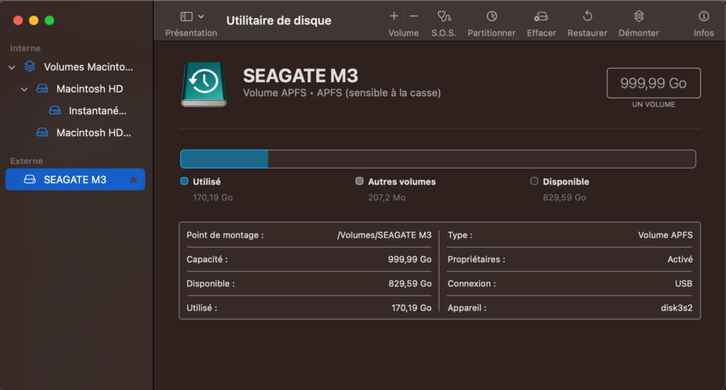Click the Instantané disk icon

pyautogui.click(x=55, y=110)
